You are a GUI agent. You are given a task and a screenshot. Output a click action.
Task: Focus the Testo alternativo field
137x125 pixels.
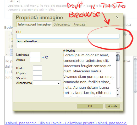tap(68, 45)
